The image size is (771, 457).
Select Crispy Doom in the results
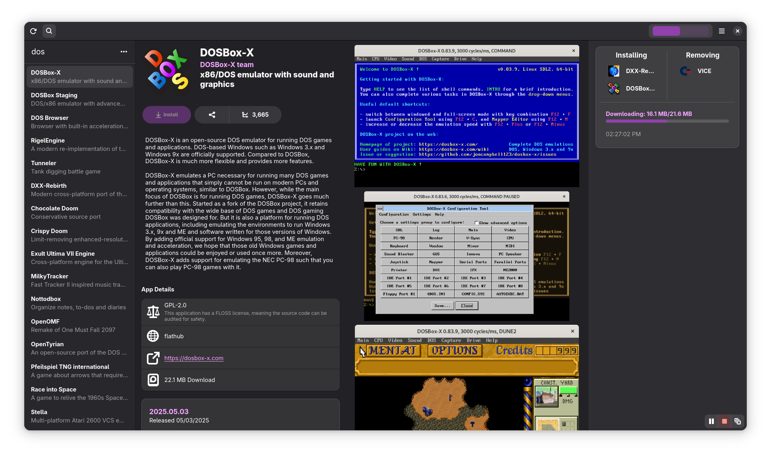[x=80, y=235]
